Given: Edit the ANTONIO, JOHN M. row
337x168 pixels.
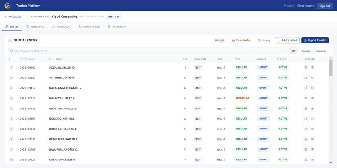Looking at the screenshot, I should click(x=306, y=78).
